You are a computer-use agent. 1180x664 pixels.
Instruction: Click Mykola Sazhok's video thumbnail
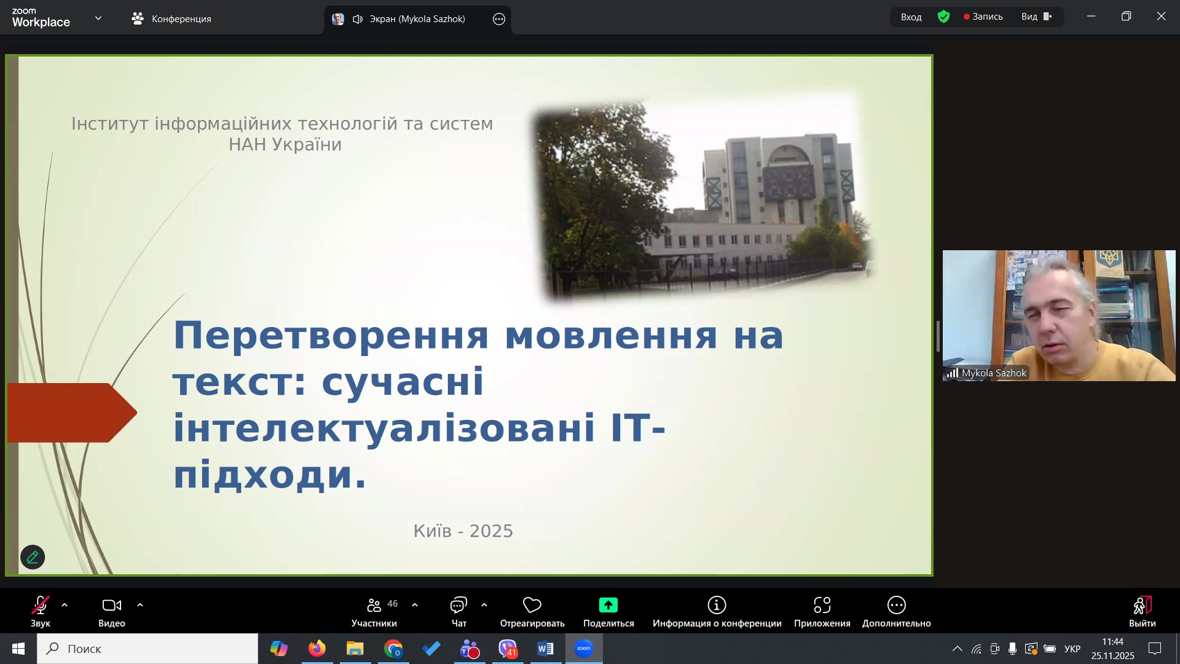pyautogui.click(x=1058, y=315)
